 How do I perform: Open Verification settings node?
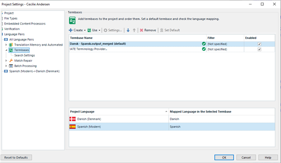click(x=12, y=29)
